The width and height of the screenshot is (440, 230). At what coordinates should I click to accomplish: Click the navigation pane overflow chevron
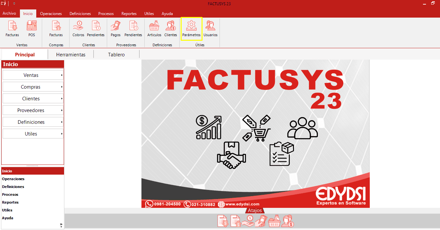[61, 225]
